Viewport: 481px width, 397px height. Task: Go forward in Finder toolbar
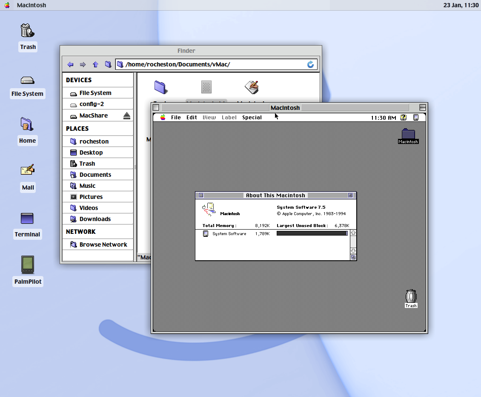click(x=83, y=64)
